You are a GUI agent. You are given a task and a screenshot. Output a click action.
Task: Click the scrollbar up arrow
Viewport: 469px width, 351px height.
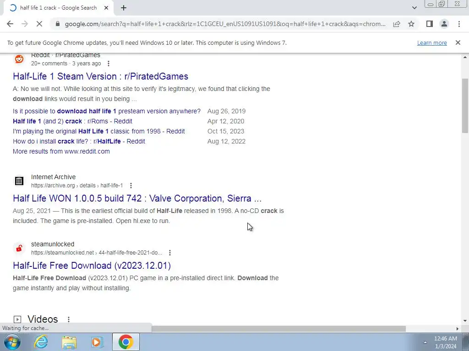click(x=465, y=57)
